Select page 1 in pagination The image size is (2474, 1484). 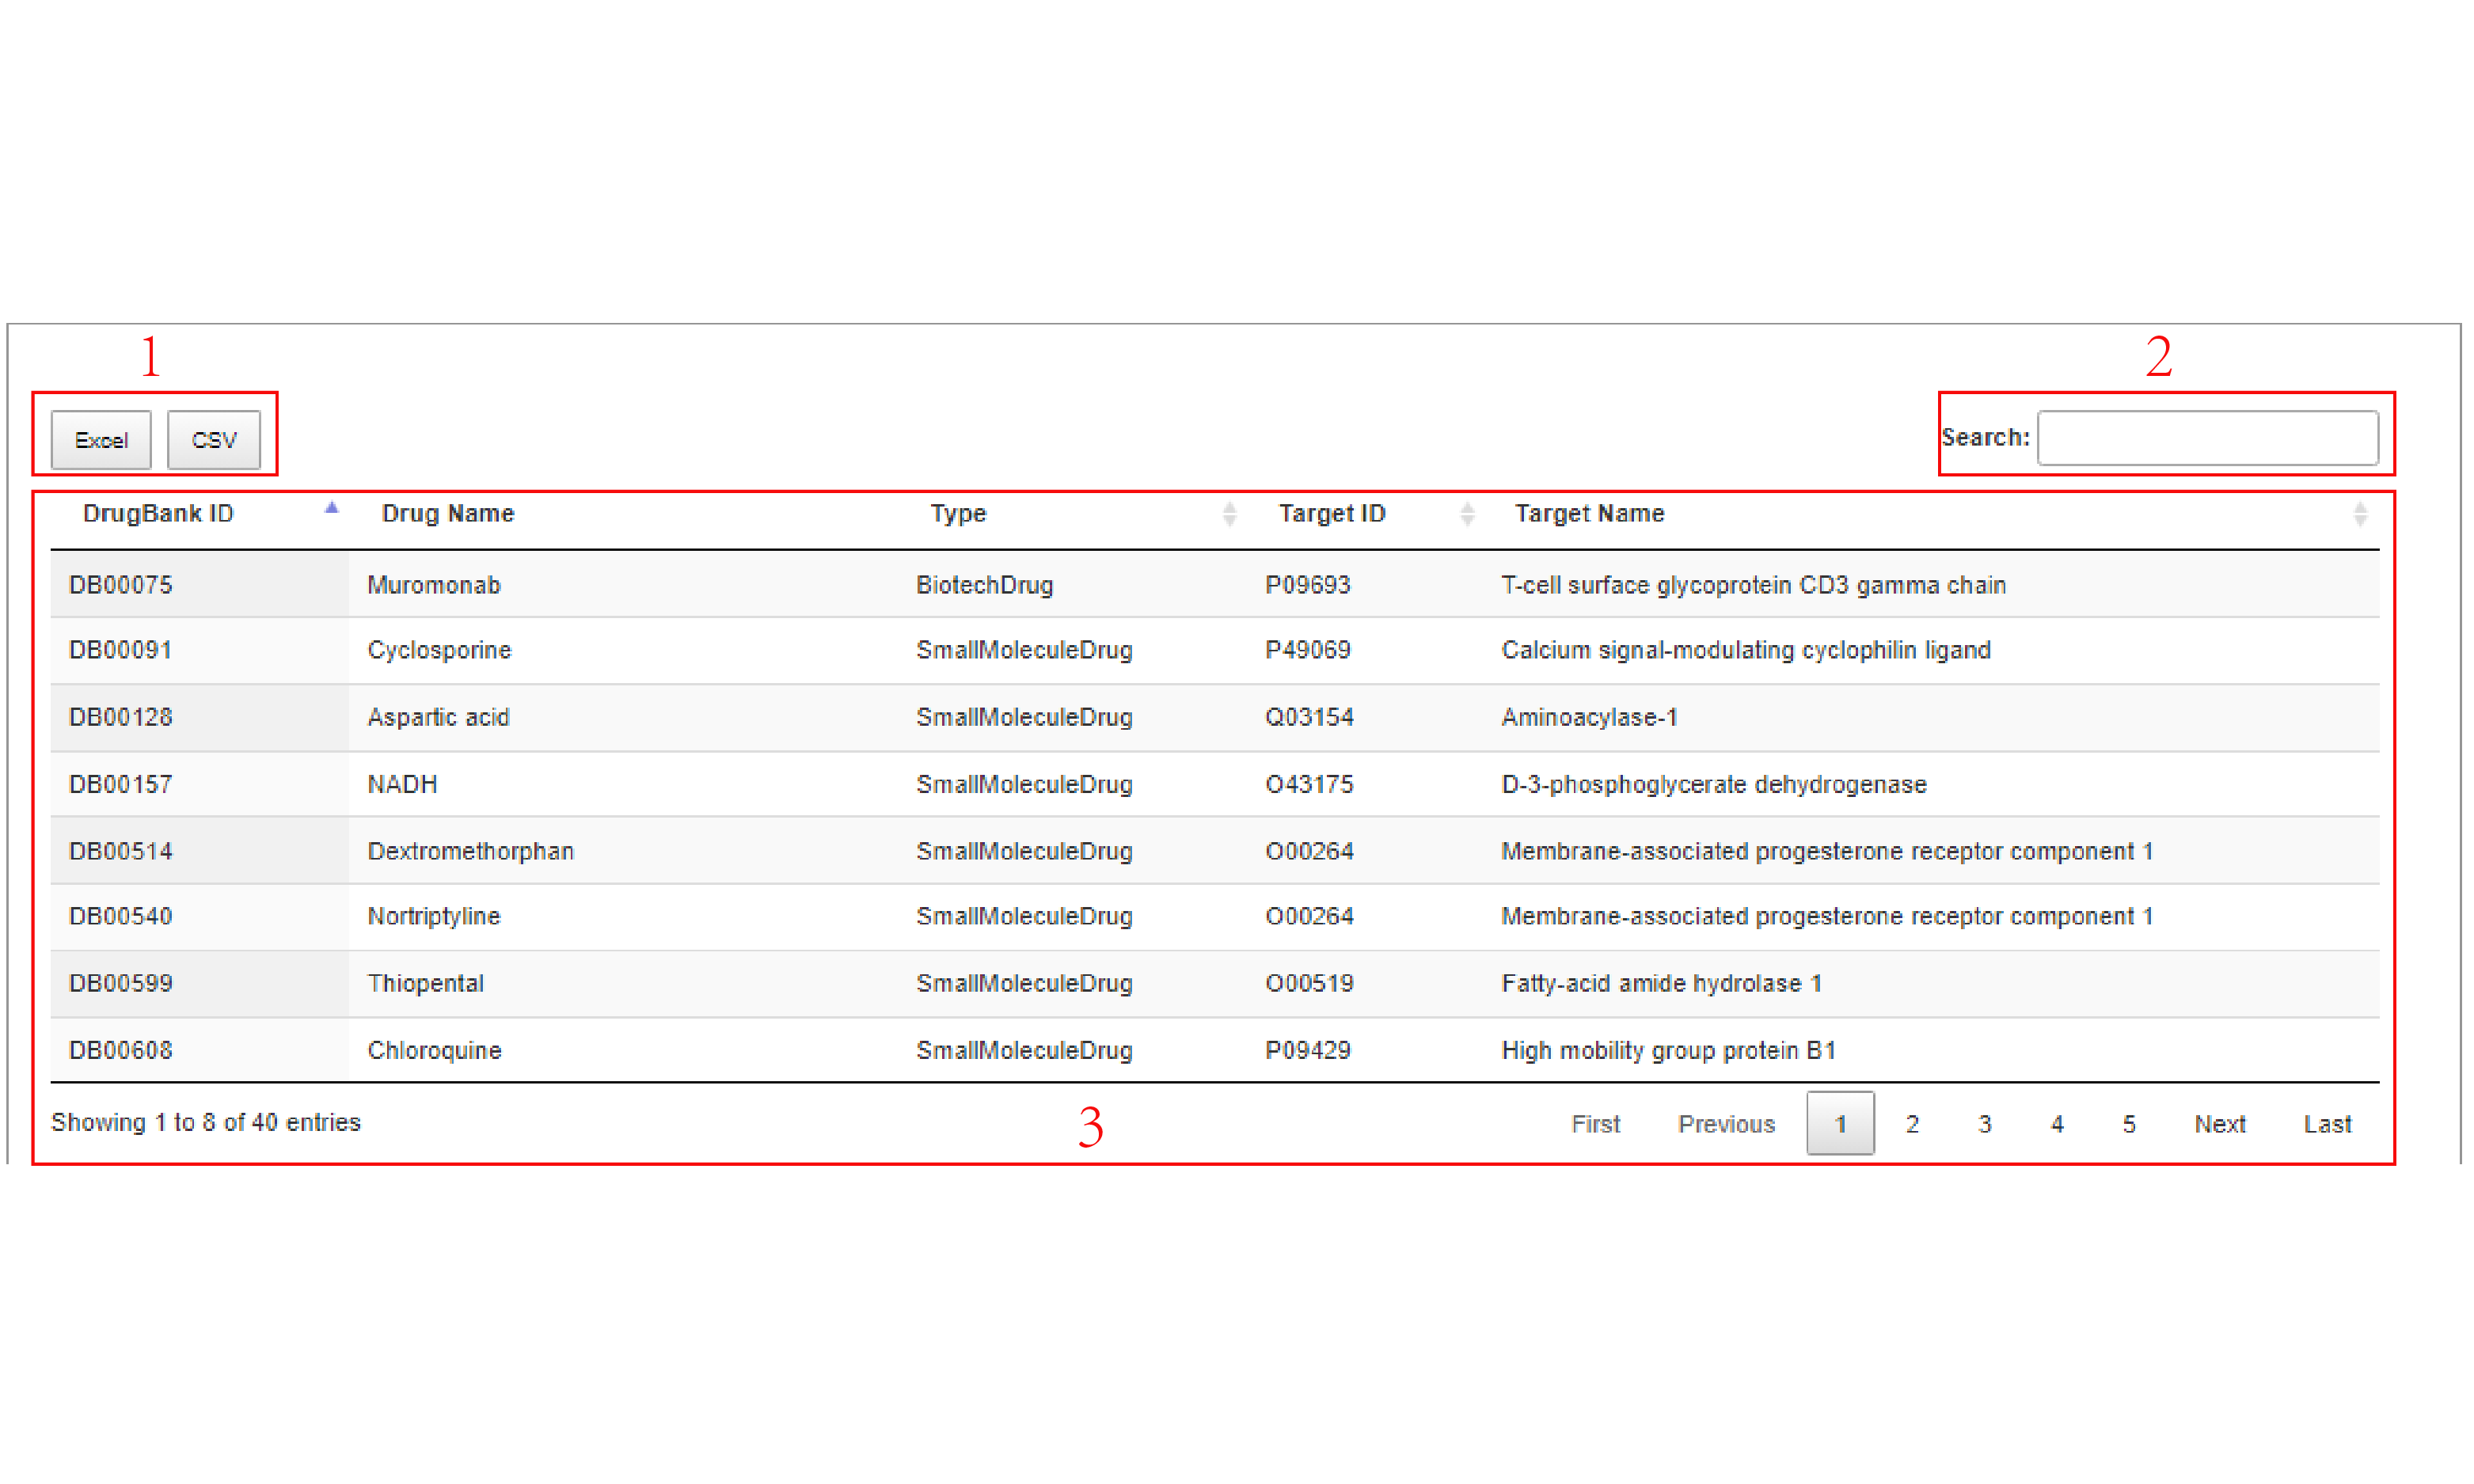[x=1839, y=1124]
